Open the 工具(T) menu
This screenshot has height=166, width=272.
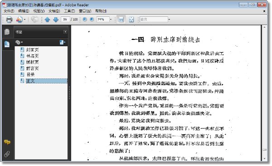coord(69,11)
